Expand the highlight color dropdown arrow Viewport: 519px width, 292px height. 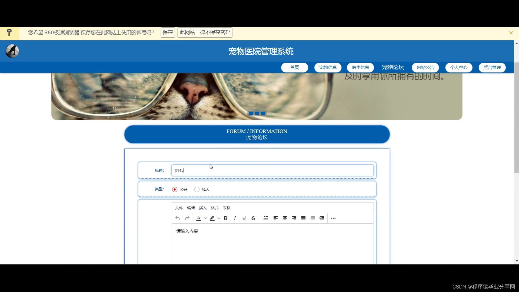tap(219, 218)
